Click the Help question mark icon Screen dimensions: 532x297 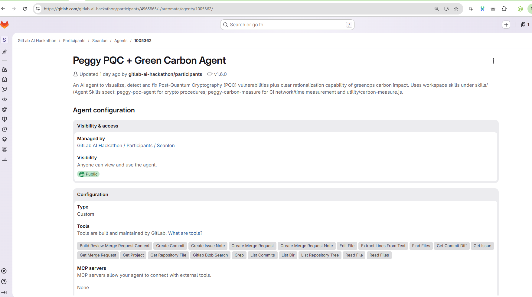pos(4,282)
